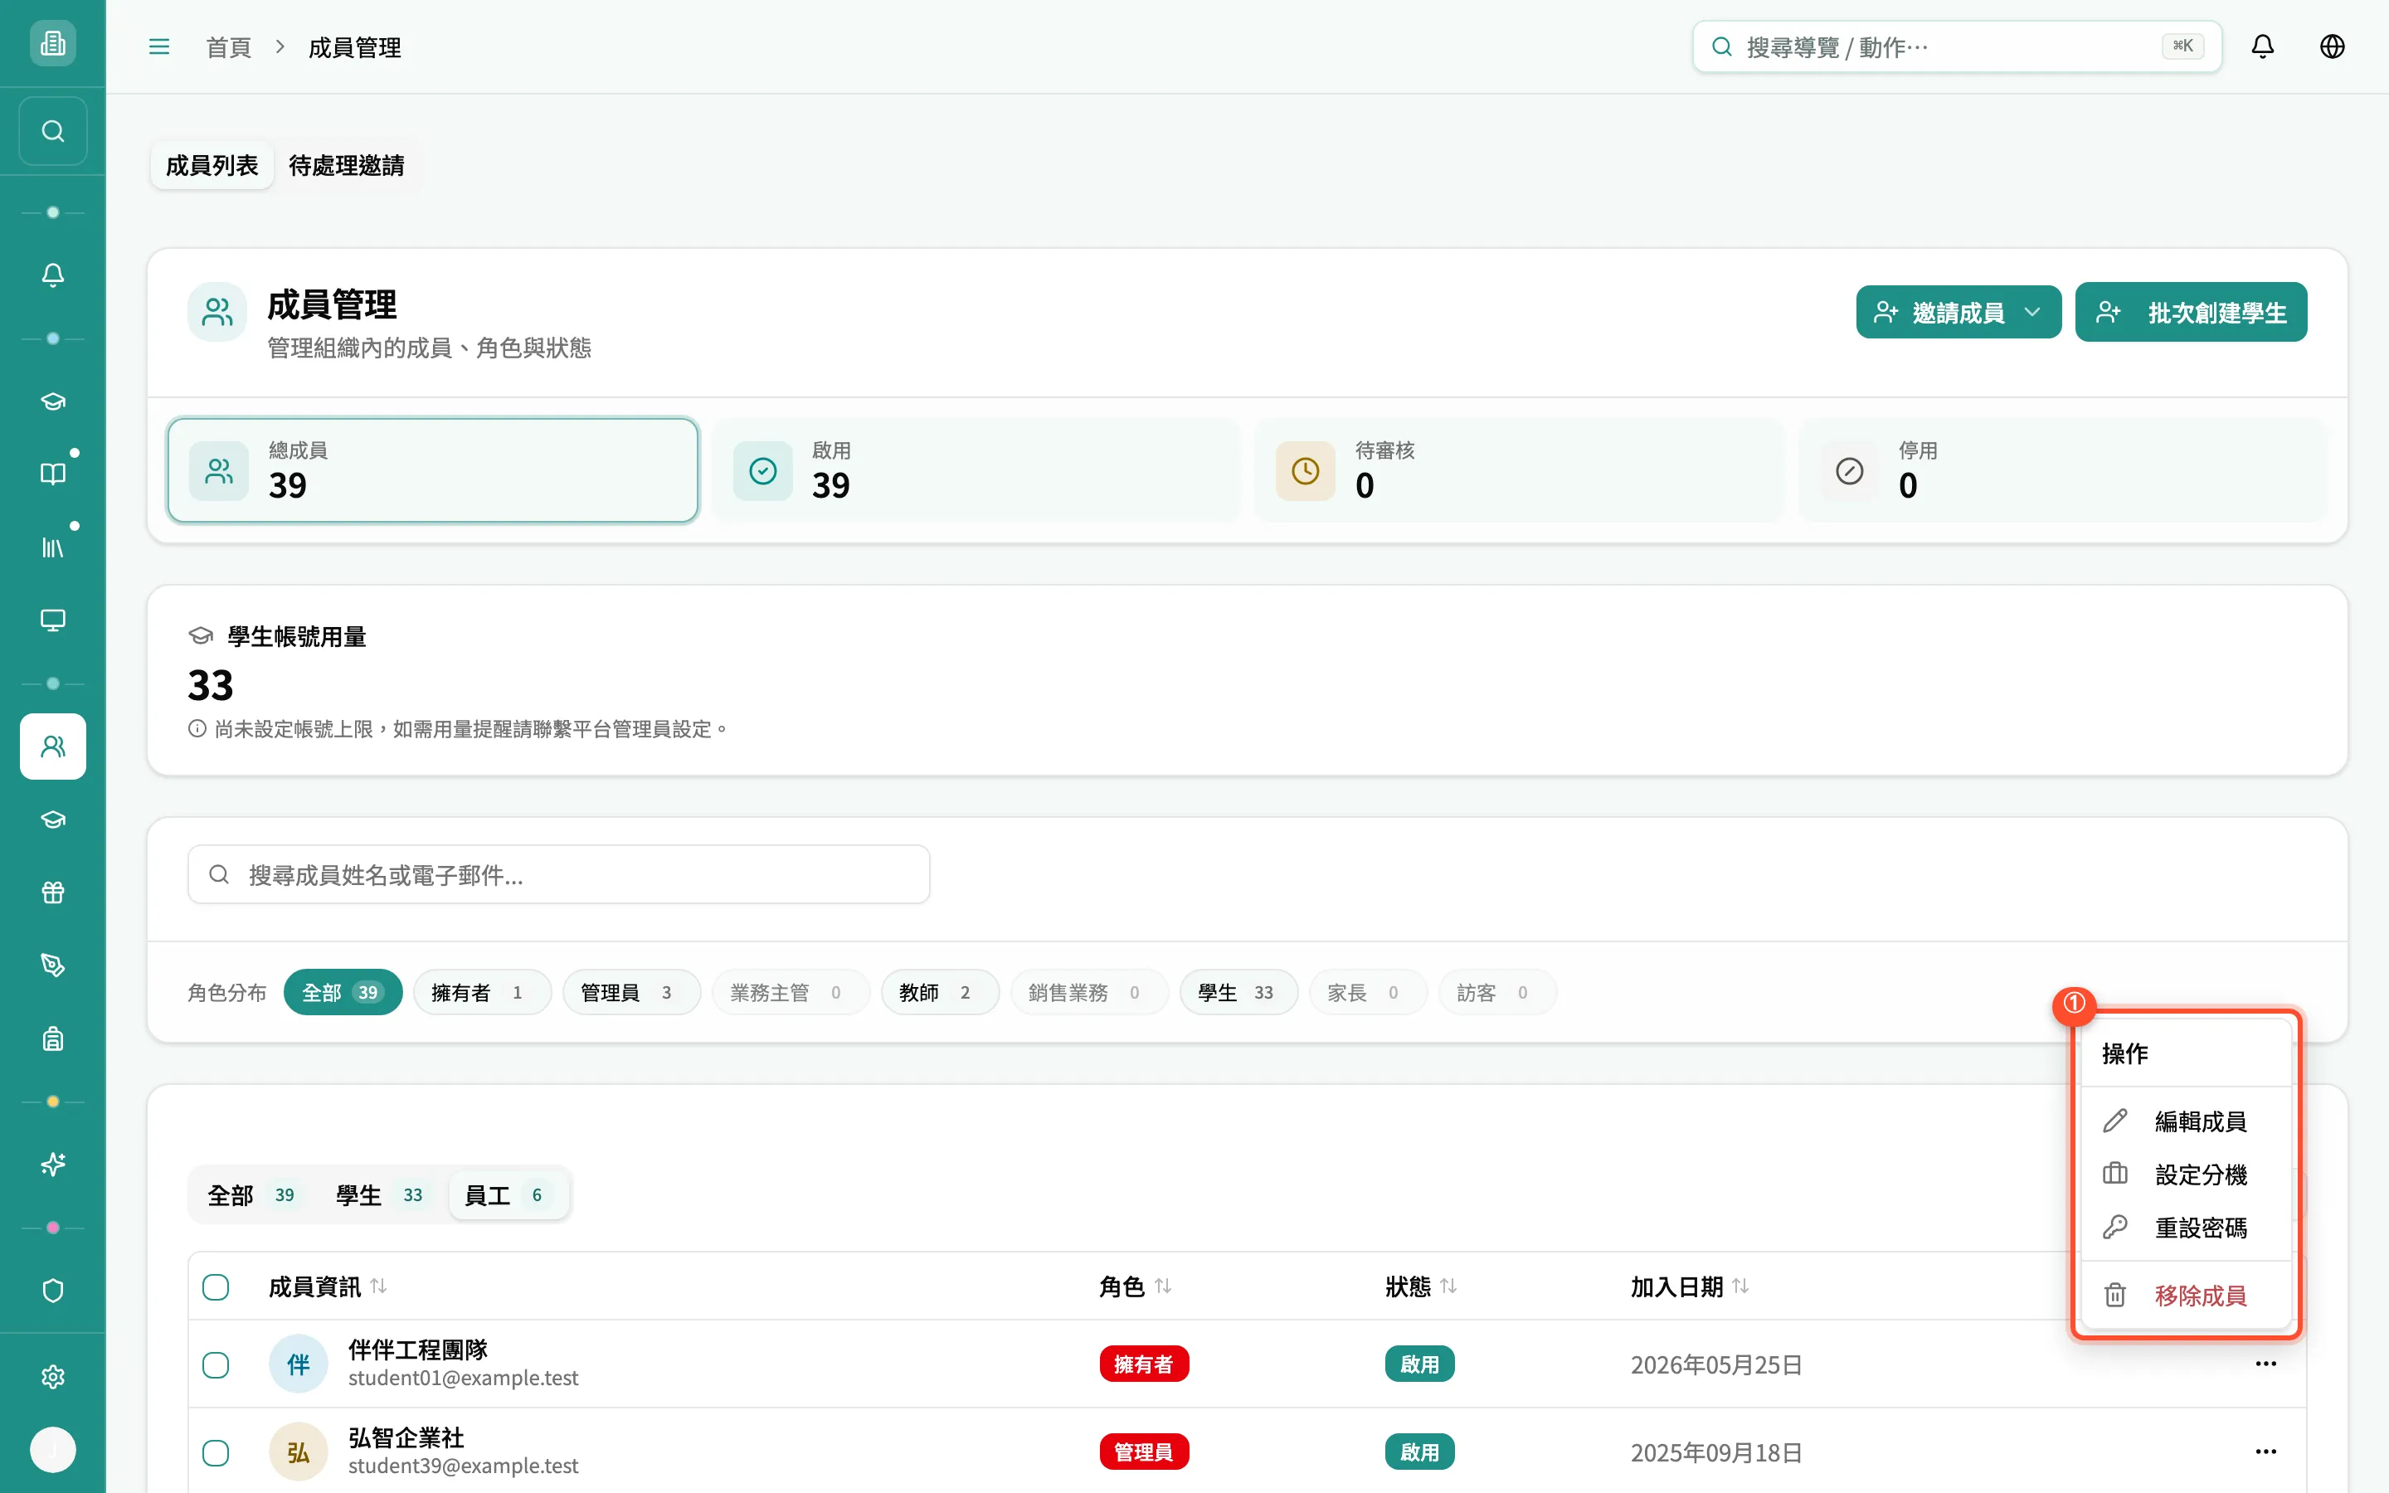Open the settings gear in sidebar
Viewport: 2389px width, 1493px height.
point(52,1377)
